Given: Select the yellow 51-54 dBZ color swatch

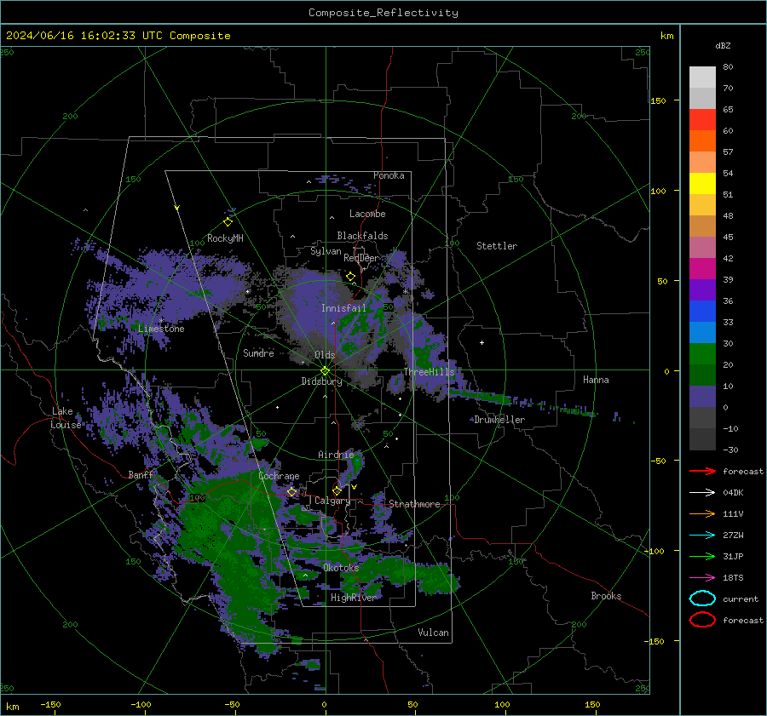Looking at the screenshot, I should [702, 184].
